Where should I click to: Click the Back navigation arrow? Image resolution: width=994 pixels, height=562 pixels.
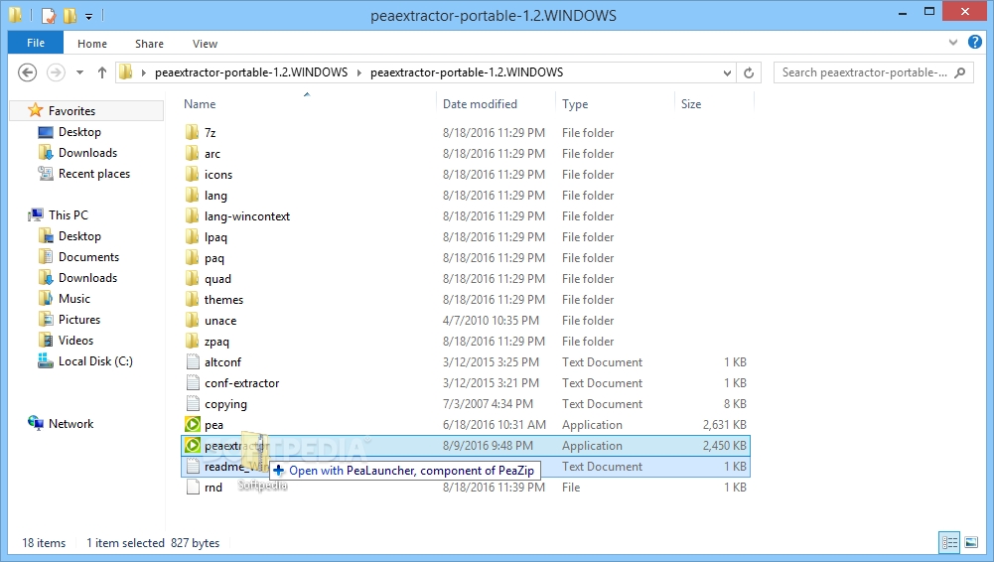point(27,72)
